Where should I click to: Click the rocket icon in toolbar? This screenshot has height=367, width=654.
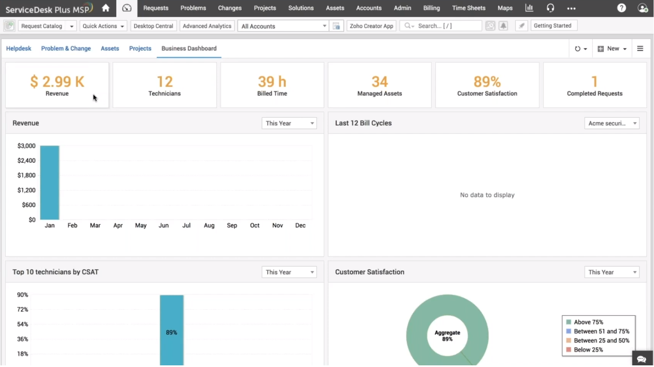click(521, 26)
